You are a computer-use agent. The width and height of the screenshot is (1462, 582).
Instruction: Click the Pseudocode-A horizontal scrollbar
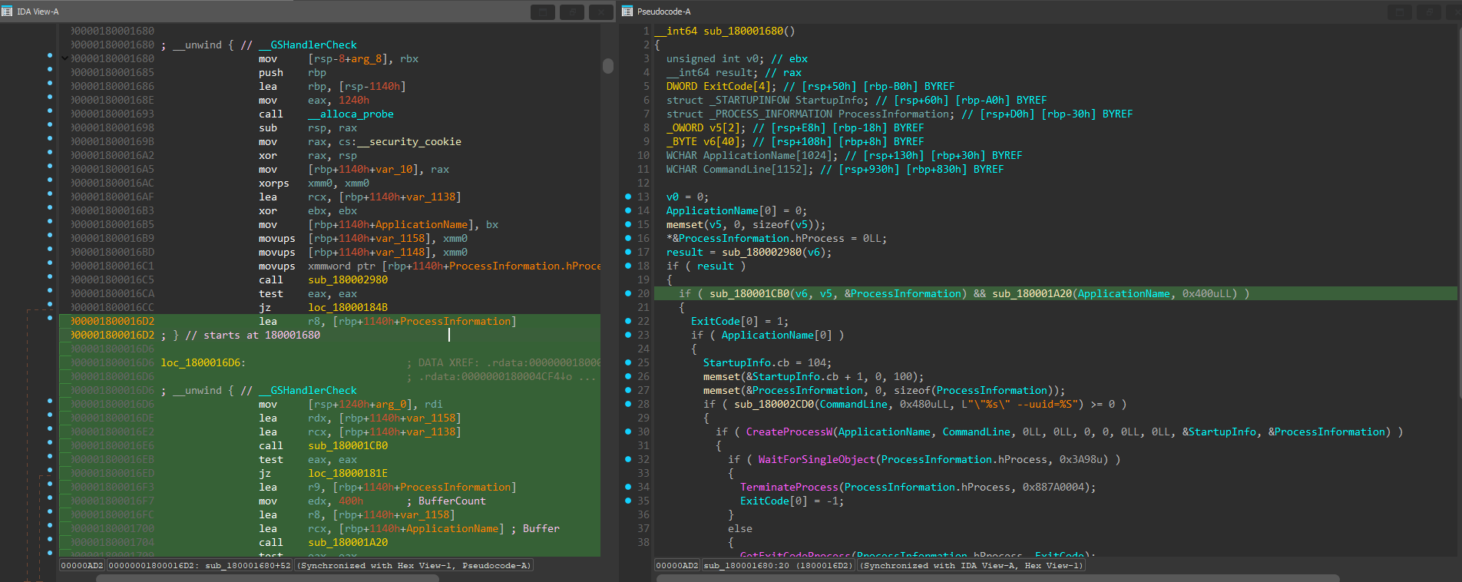point(998,577)
